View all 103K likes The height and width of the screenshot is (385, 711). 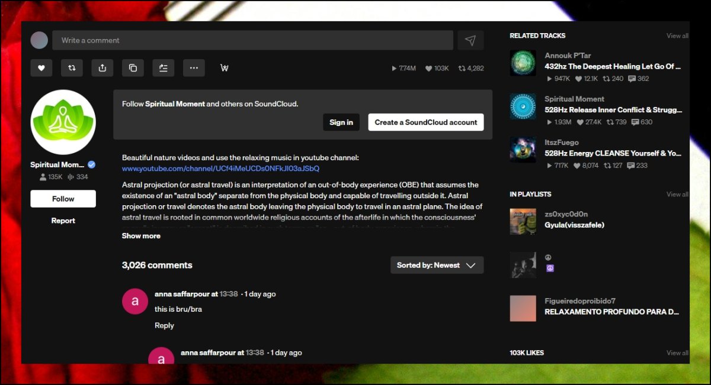677,352
